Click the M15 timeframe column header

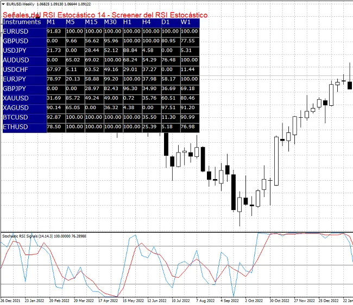91,22
